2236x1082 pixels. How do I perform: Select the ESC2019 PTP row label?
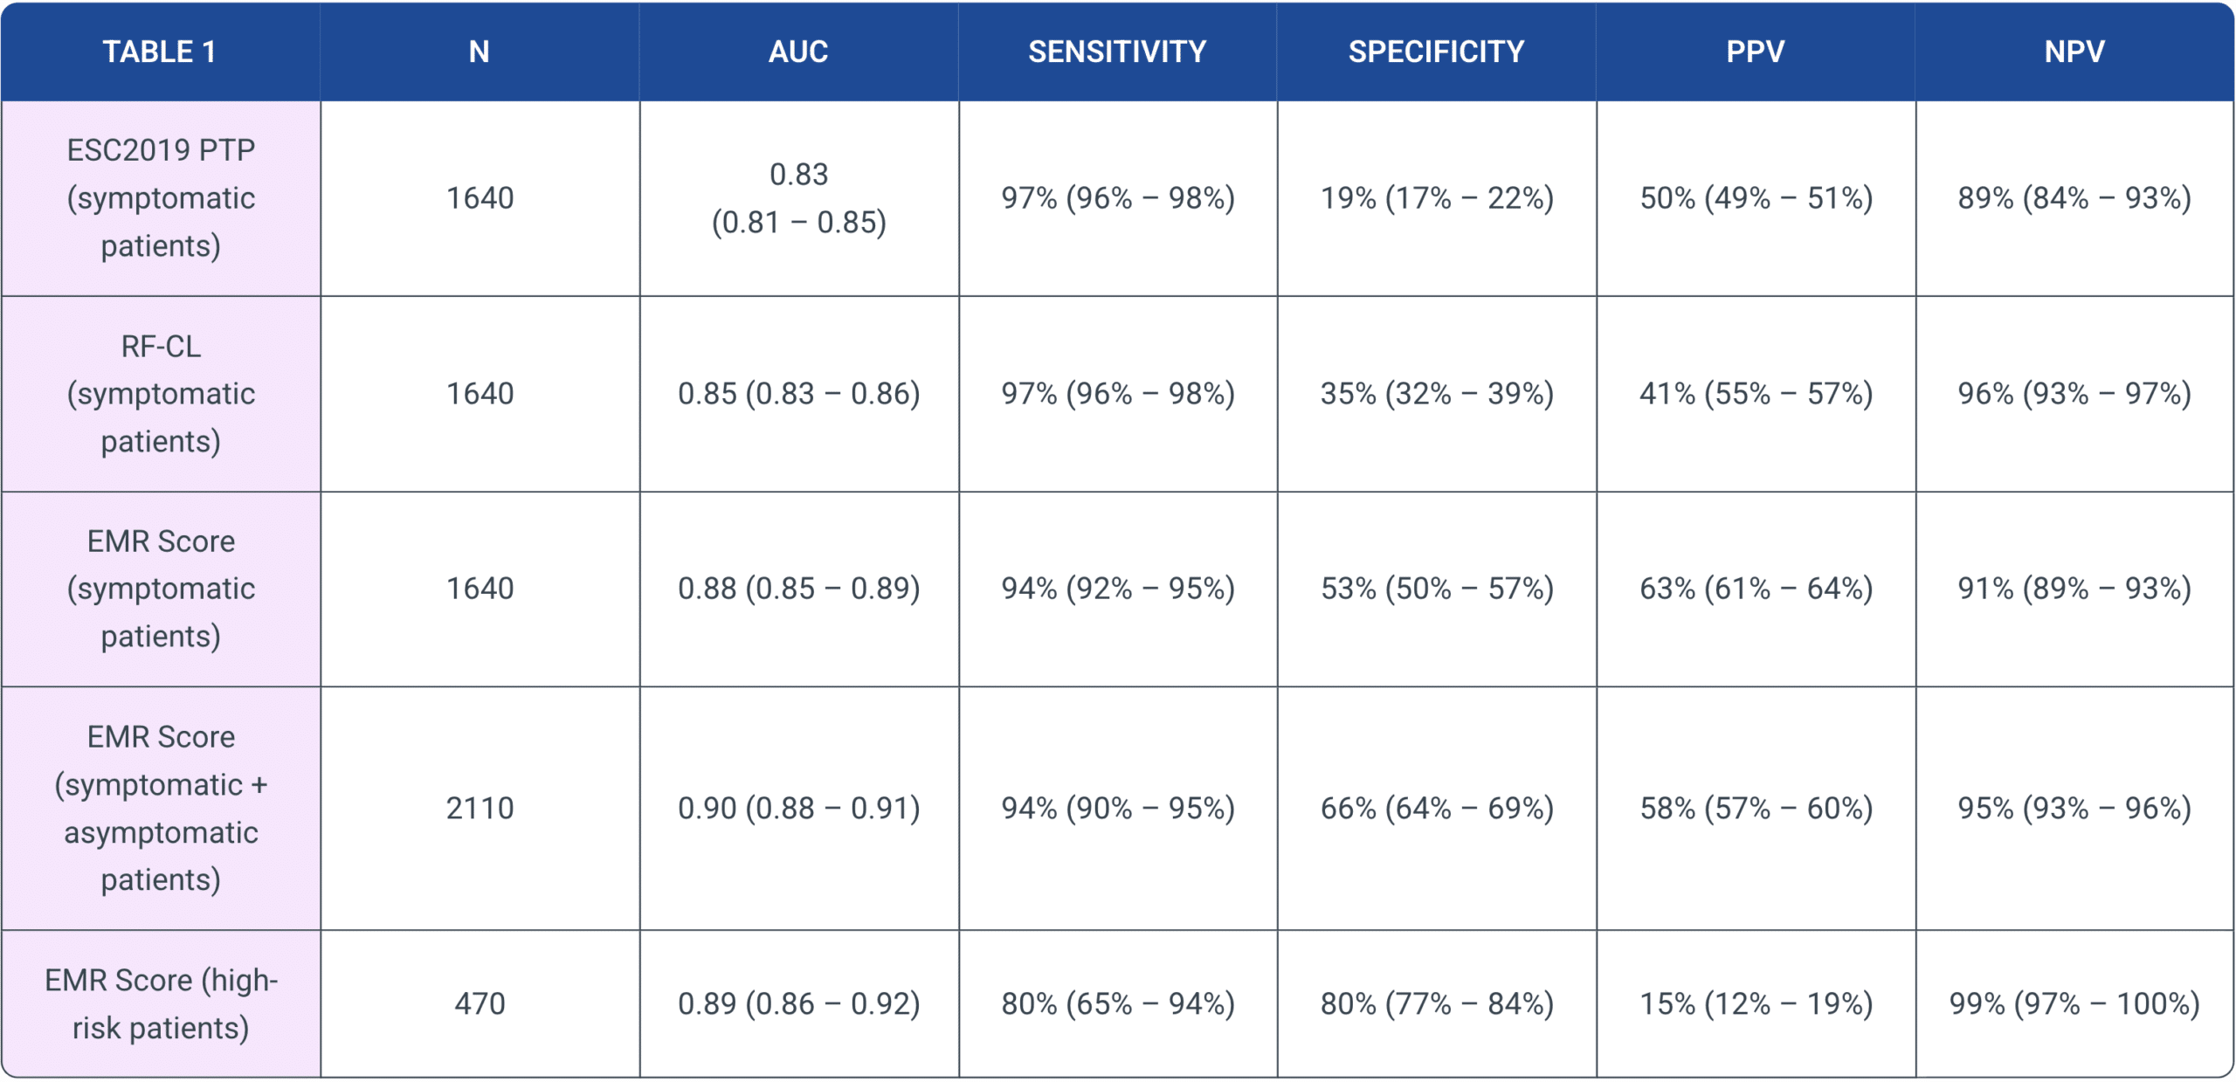161,198
